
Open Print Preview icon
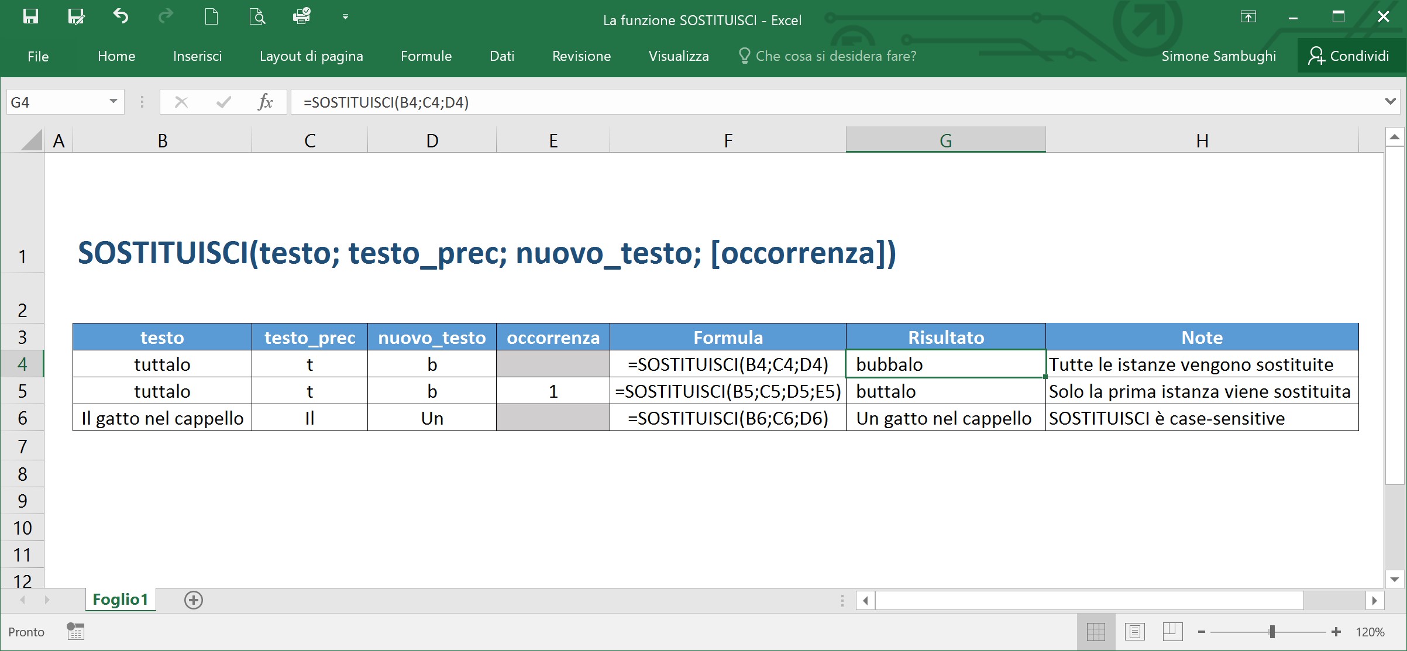point(257,16)
